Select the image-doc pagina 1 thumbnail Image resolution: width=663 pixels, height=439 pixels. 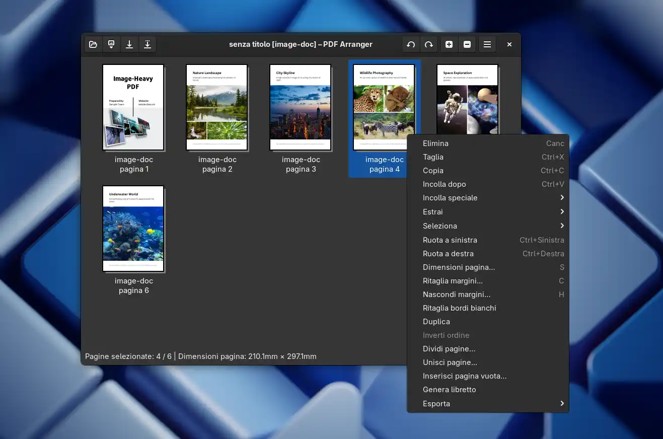(x=133, y=107)
